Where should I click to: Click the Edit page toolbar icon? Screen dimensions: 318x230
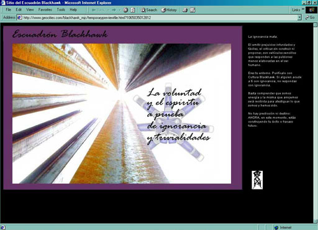click(x=193, y=10)
